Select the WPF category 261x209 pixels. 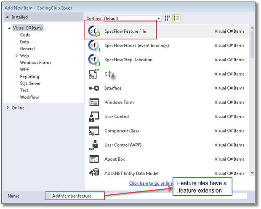pyautogui.click(x=24, y=70)
